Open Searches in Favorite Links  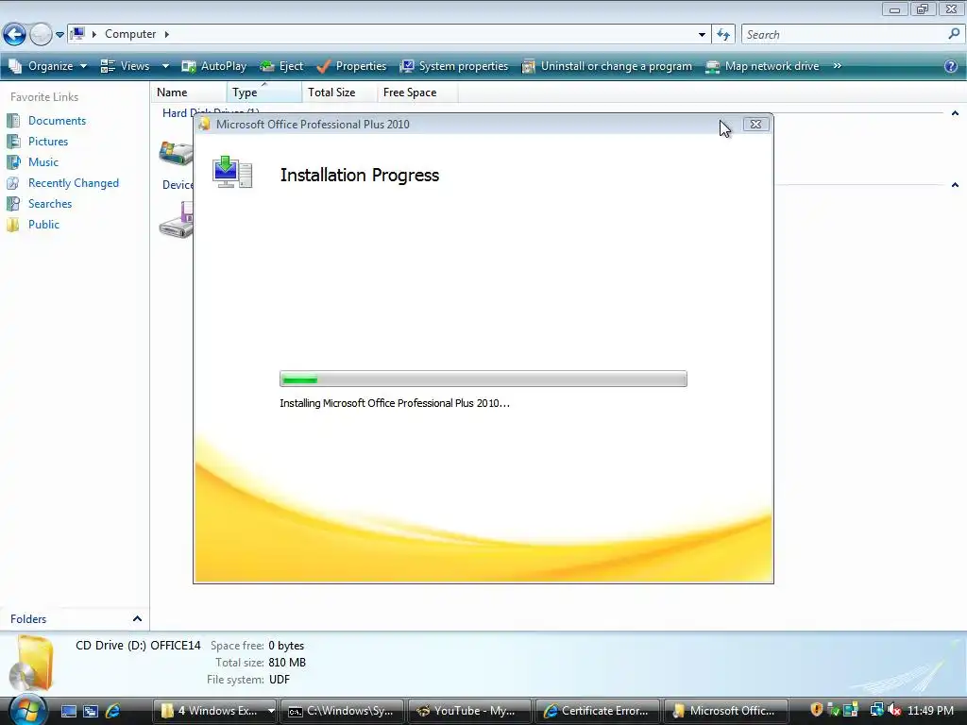click(50, 204)
